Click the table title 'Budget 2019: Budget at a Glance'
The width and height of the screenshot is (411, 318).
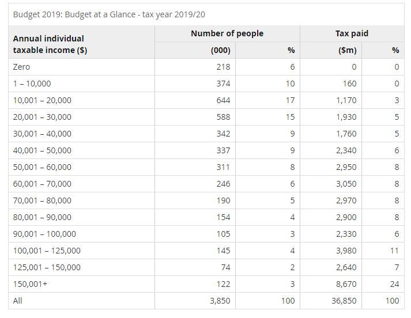(108, 14)
